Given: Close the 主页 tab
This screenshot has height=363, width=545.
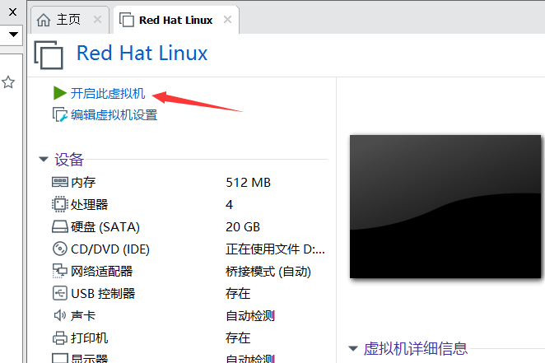Looking at the screenshot, I should coord(98,20).
